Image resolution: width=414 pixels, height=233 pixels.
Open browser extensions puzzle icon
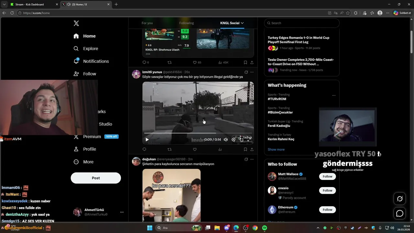tap(356, 13)
